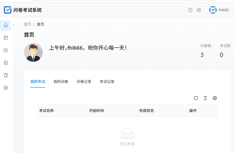This screenshot has width=235, height=153.
Task: Open the board layout icon in sidebar
Action: coord(6,38)
